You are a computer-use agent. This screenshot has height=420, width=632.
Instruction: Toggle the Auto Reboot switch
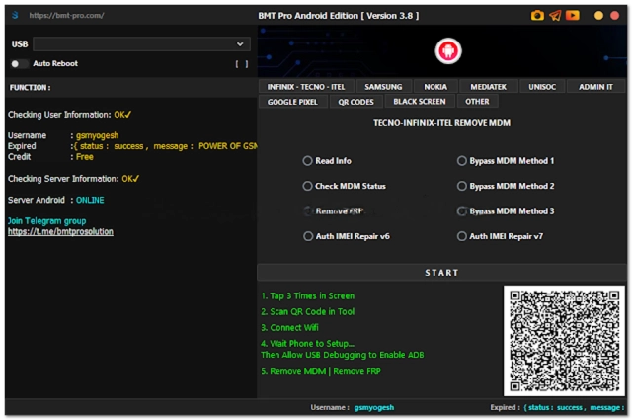(19, 64)
